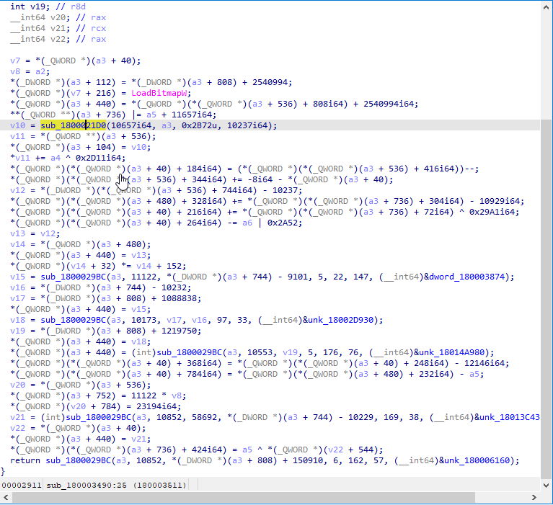Click the '__int64 v20; // rax' declaration

(x=58, y=17)
